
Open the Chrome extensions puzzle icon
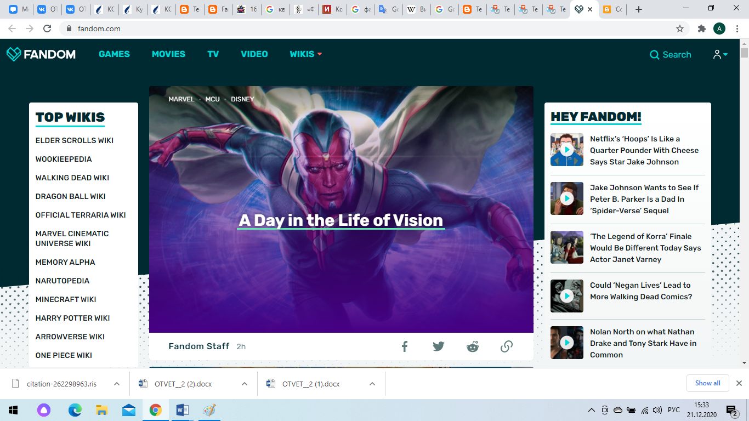click(701, 29)
